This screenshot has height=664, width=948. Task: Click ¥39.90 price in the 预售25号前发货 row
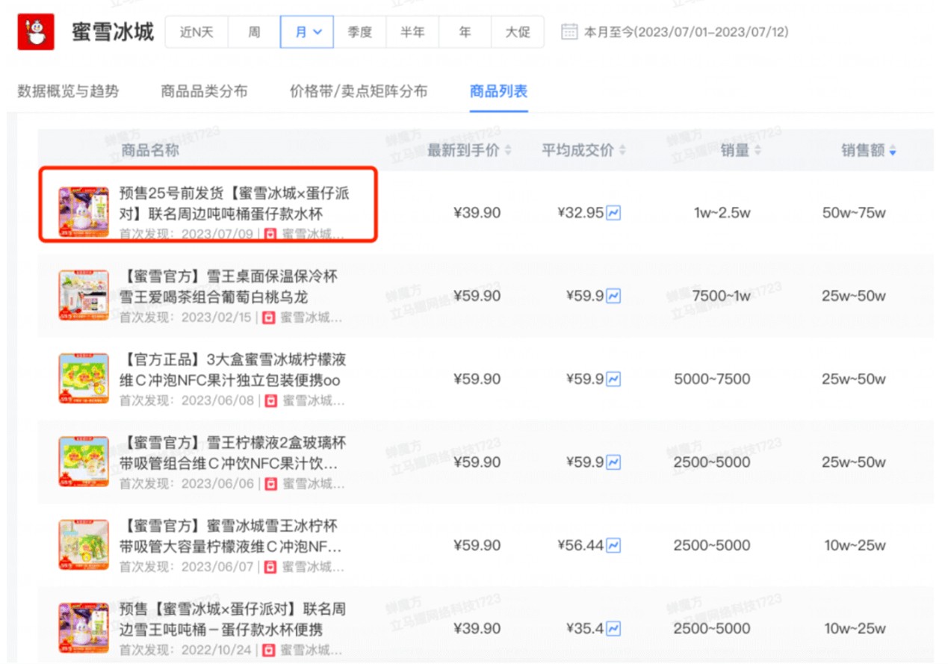pyautogui.click(x=477, y=213)
